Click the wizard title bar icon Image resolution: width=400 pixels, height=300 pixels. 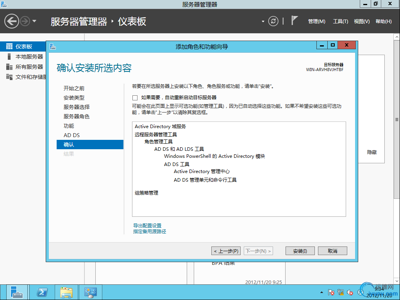(53, 46)
